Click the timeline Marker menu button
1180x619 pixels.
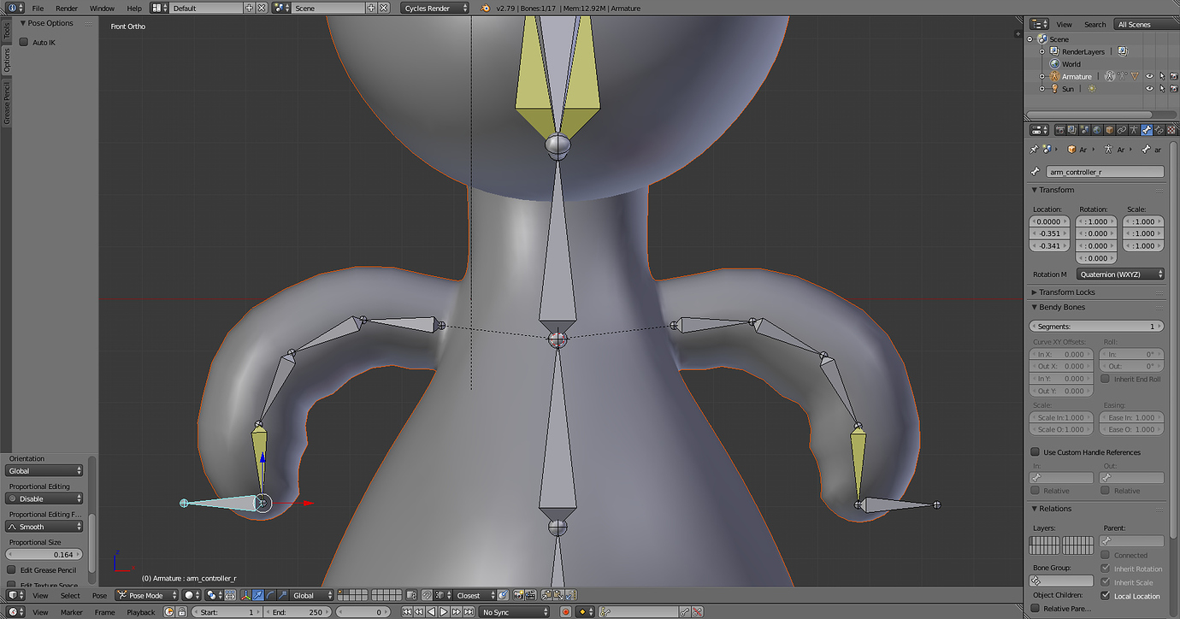(72, 612)
